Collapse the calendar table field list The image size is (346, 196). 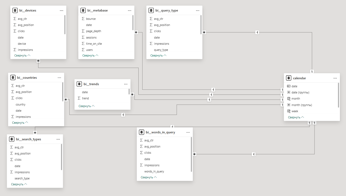tap(296, 117)
